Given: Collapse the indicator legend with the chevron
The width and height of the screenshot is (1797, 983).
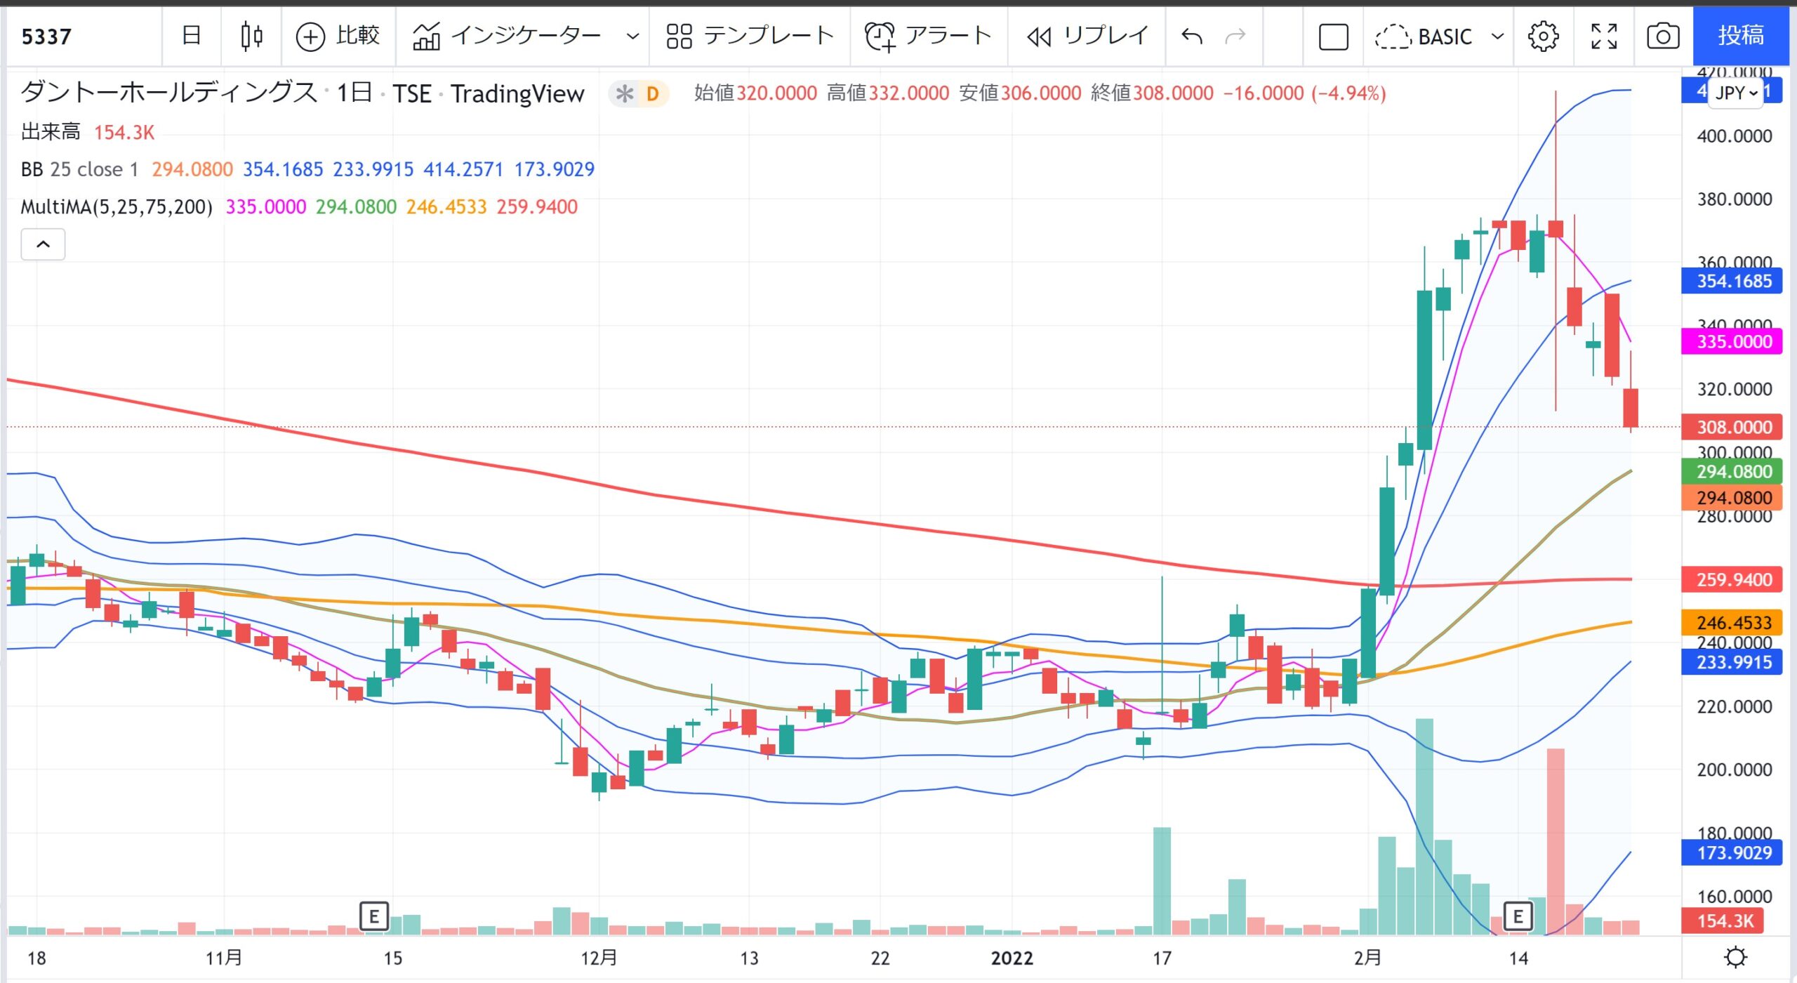Looking at the screenshot, I should [43, 244].
